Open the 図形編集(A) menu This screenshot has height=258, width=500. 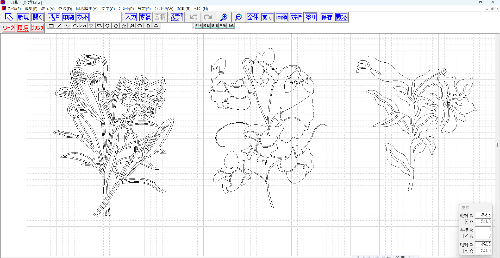coord(86,9)
